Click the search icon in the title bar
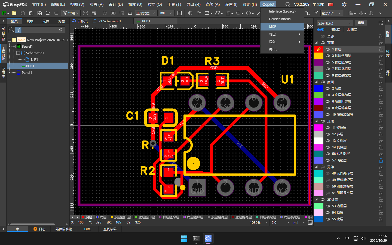This screenshot has height=245, width=392. (288, 4)
